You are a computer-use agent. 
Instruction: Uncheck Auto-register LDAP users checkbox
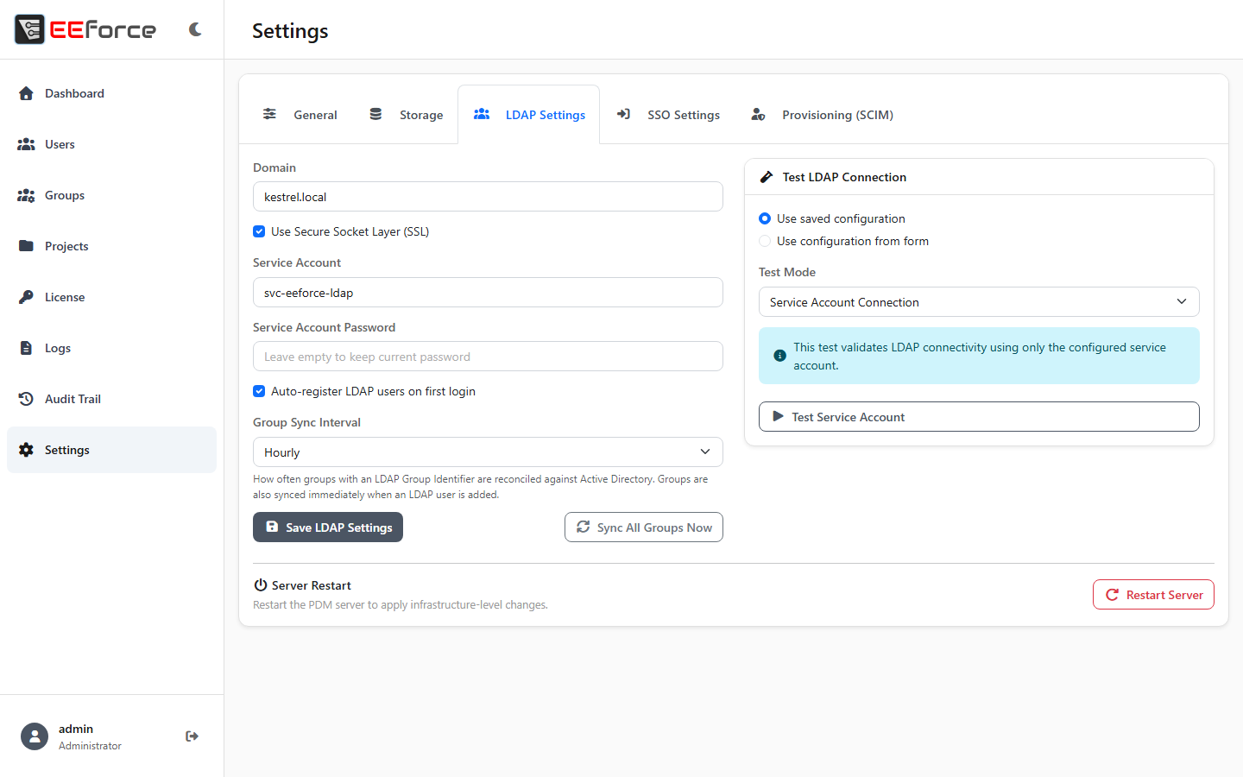[x=259, y=391]
